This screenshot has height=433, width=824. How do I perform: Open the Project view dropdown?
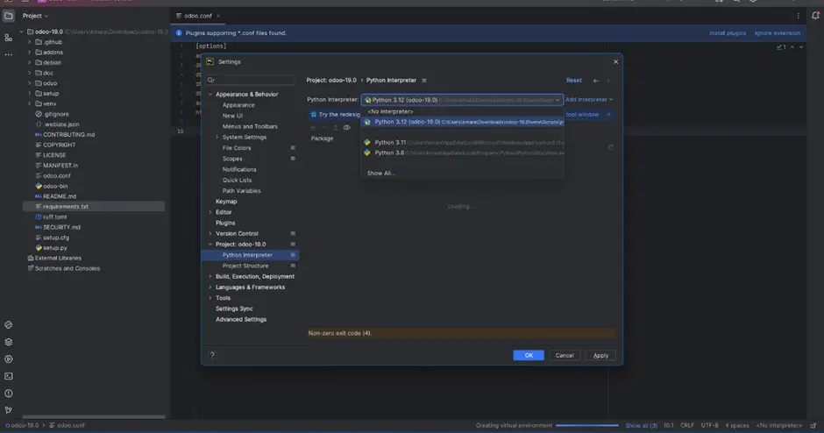[35, 16]
